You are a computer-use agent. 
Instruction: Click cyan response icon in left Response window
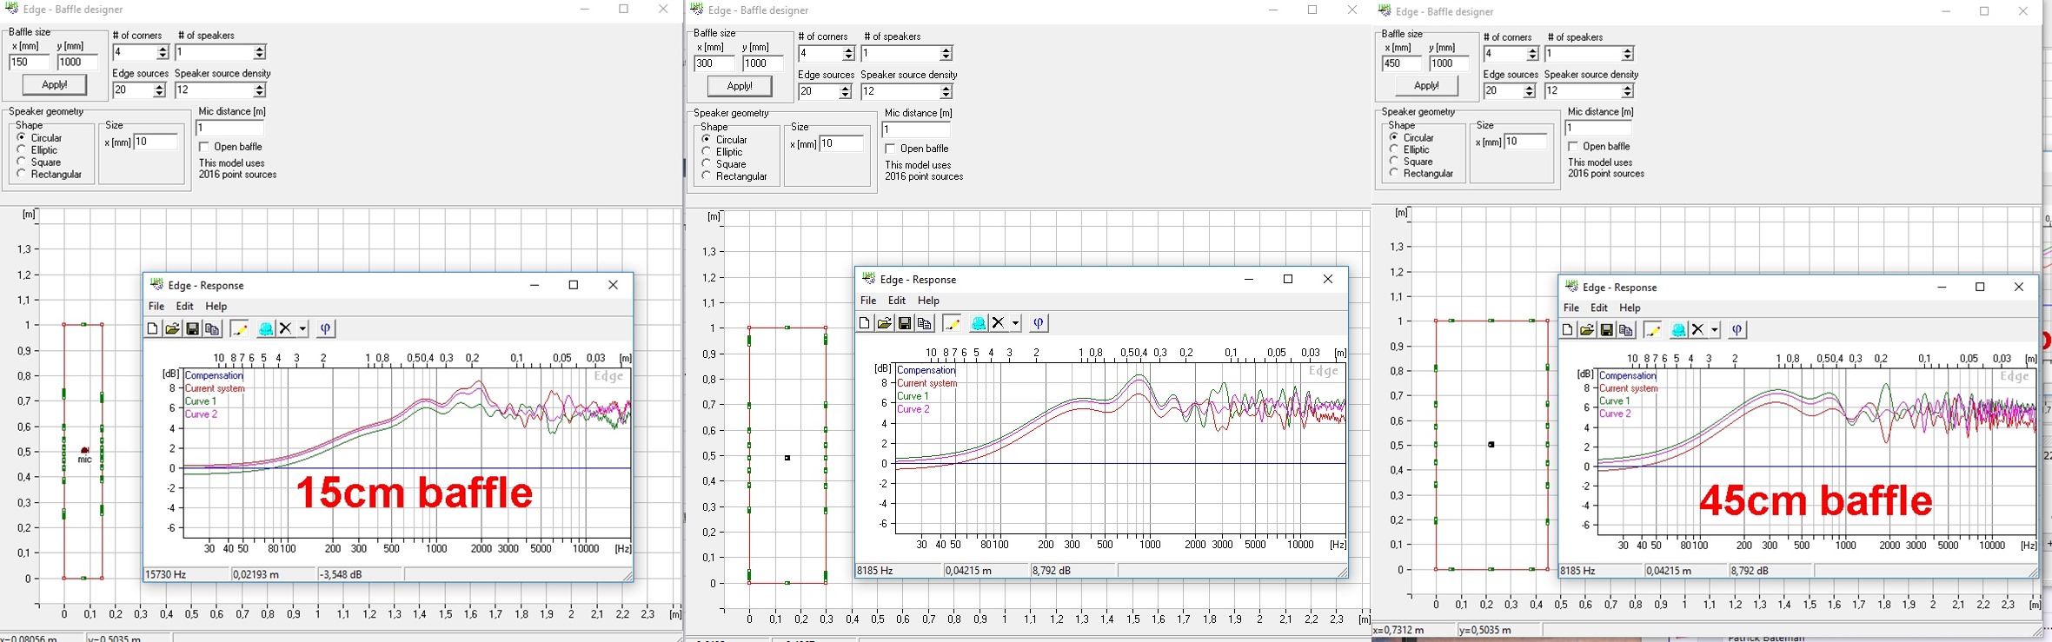(266, 328)
